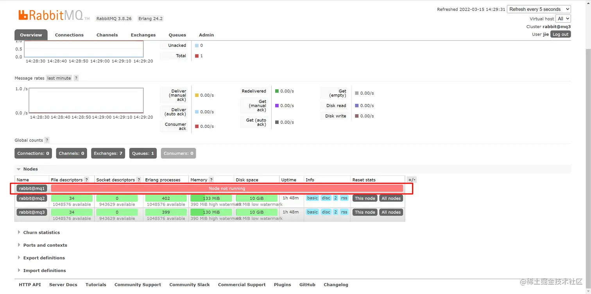Open the Queues: 1 count
This screenshot has width=591, height=294.
[x=143, y=153]
